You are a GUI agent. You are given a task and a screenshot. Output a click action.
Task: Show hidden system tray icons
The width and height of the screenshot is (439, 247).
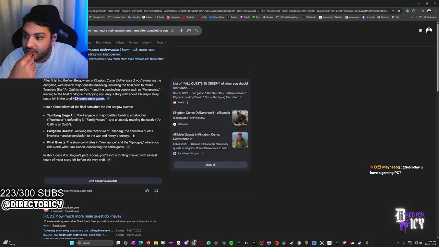coord(398,243)
